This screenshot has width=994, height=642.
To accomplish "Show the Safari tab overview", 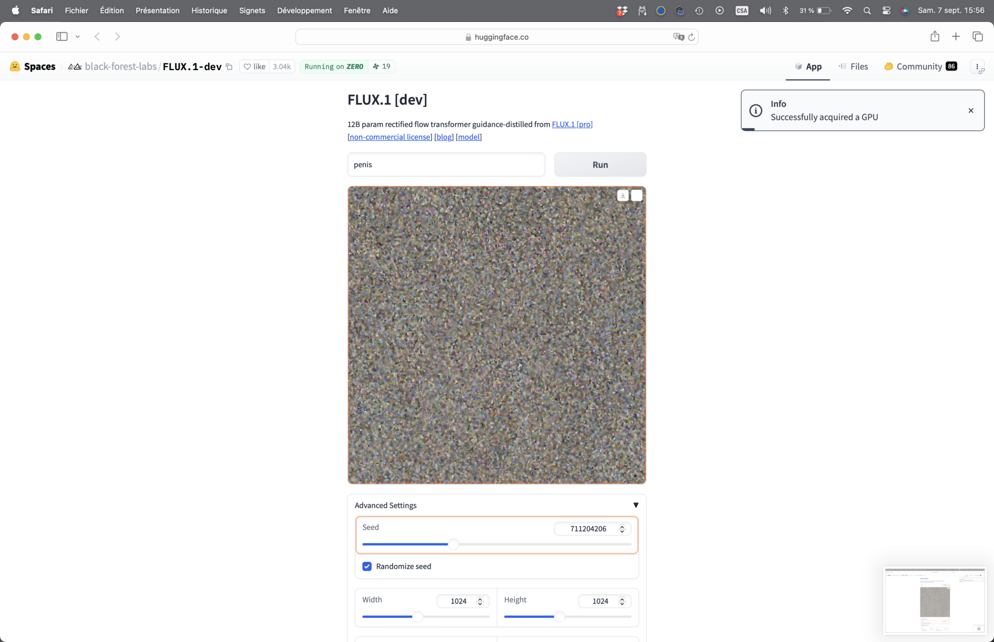I will 978,37.
